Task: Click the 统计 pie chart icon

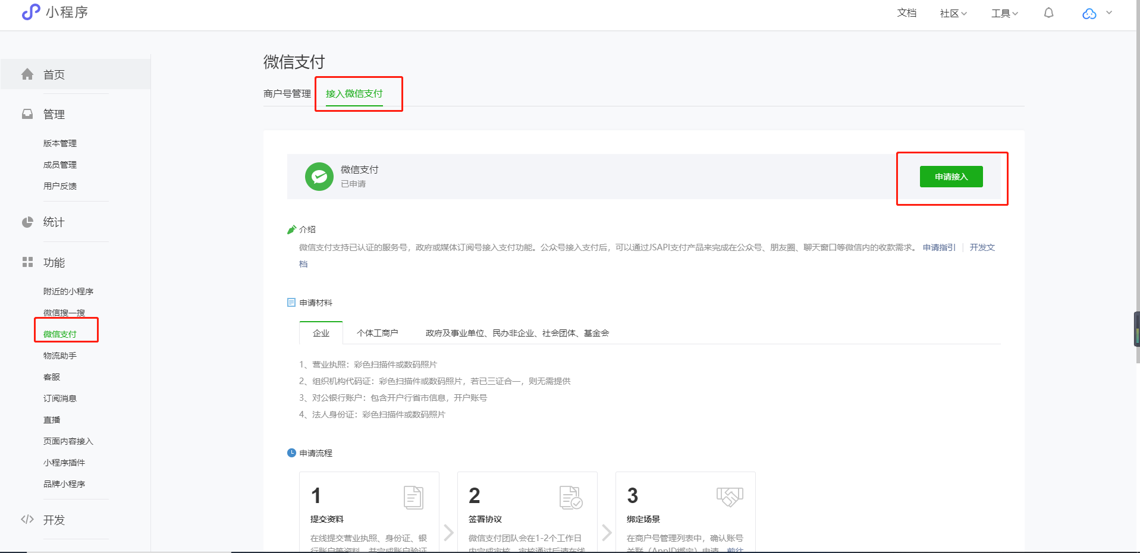Action: [27, 222]
